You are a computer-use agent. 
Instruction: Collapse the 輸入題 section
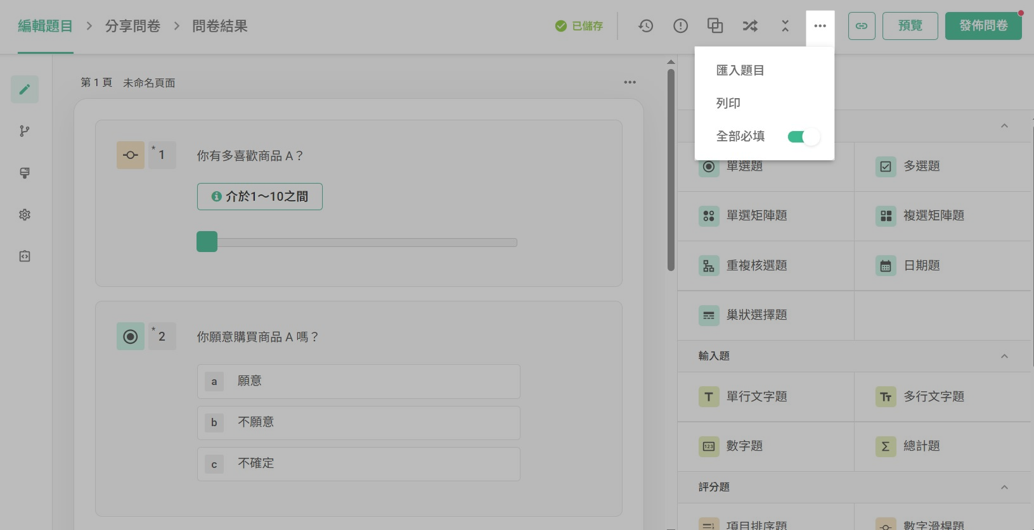coord(1004,356)
